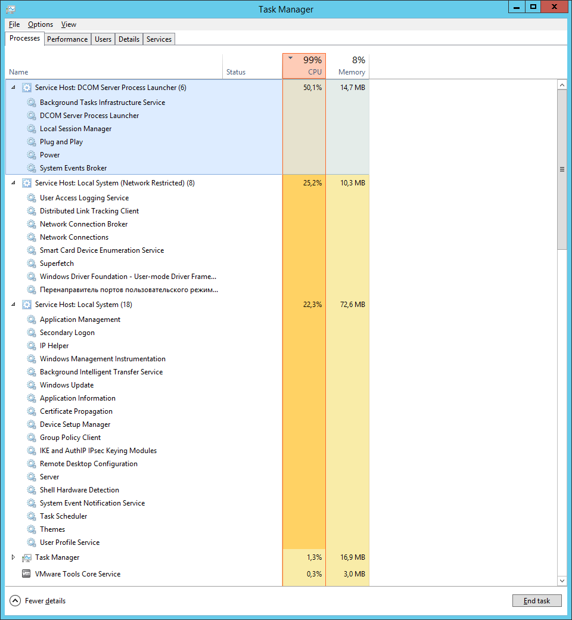Expand the Task Manager process row
The height and width of the screenshot is (620, 572).
pos(13,557)
